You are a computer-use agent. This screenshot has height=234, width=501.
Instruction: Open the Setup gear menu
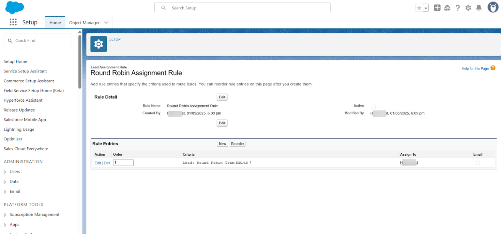[468, 7]
